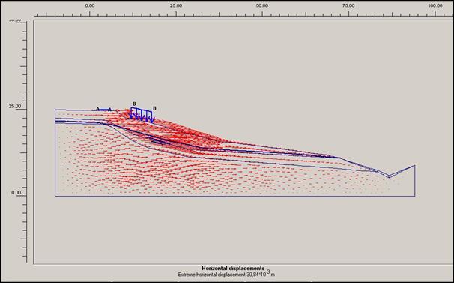
Task: Click the bottom-right corner of model boundary
Action: [415, 196]
